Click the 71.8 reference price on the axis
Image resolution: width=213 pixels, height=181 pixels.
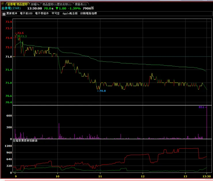[x=9, y=56]
